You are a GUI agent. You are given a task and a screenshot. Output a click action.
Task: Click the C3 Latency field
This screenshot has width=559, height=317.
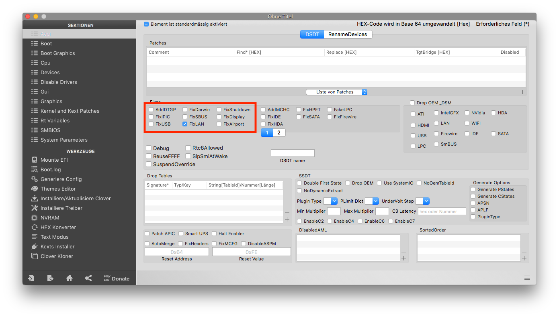[x=442, y=211]
